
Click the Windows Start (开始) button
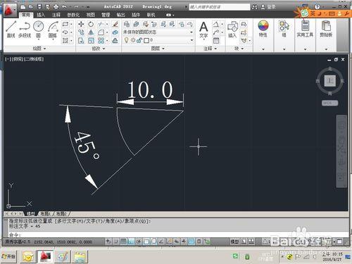pos(8,256)
